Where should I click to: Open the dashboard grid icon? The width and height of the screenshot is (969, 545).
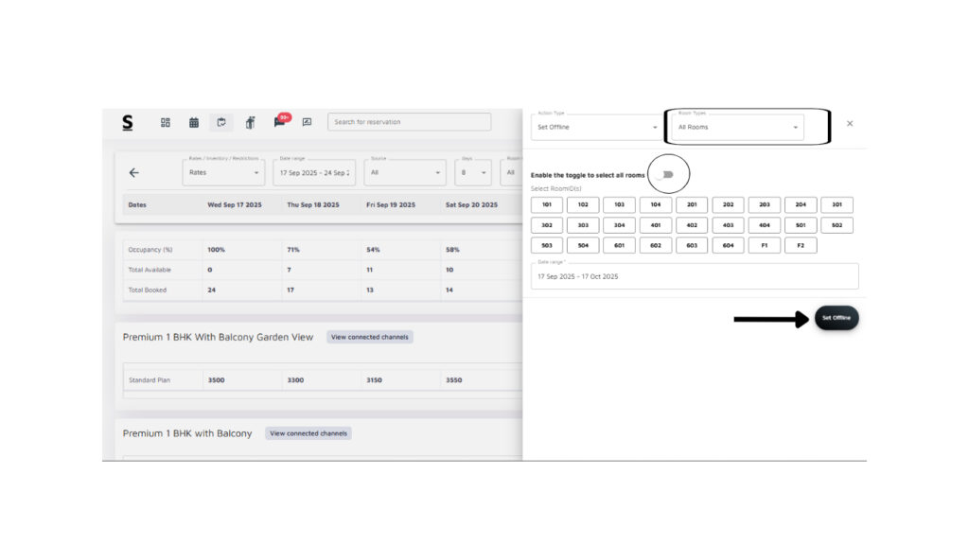click(x=166, y=122)
